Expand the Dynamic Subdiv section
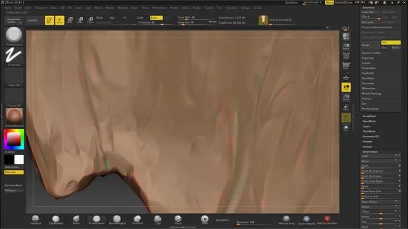 pos(371,53)
